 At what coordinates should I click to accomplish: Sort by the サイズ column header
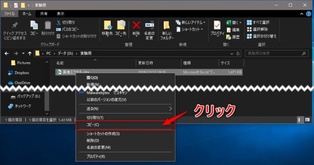(x=225, y=63)
